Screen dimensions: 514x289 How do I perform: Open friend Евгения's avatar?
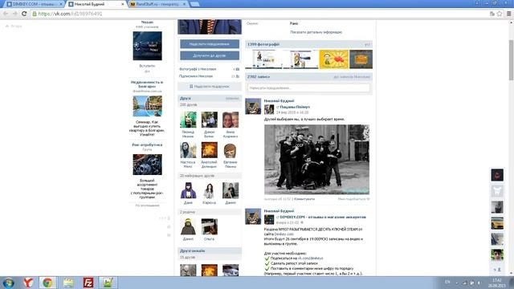click(x=230, y=150)
